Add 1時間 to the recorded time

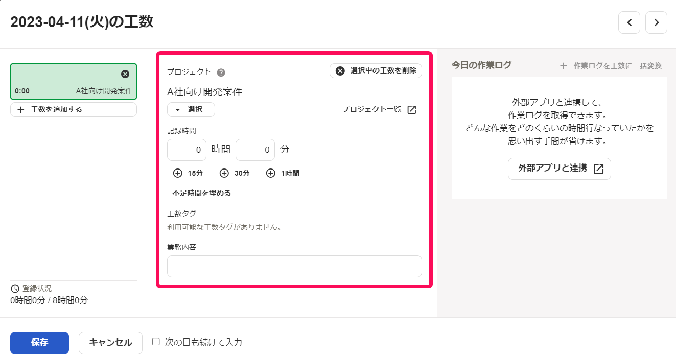point(283,173)
